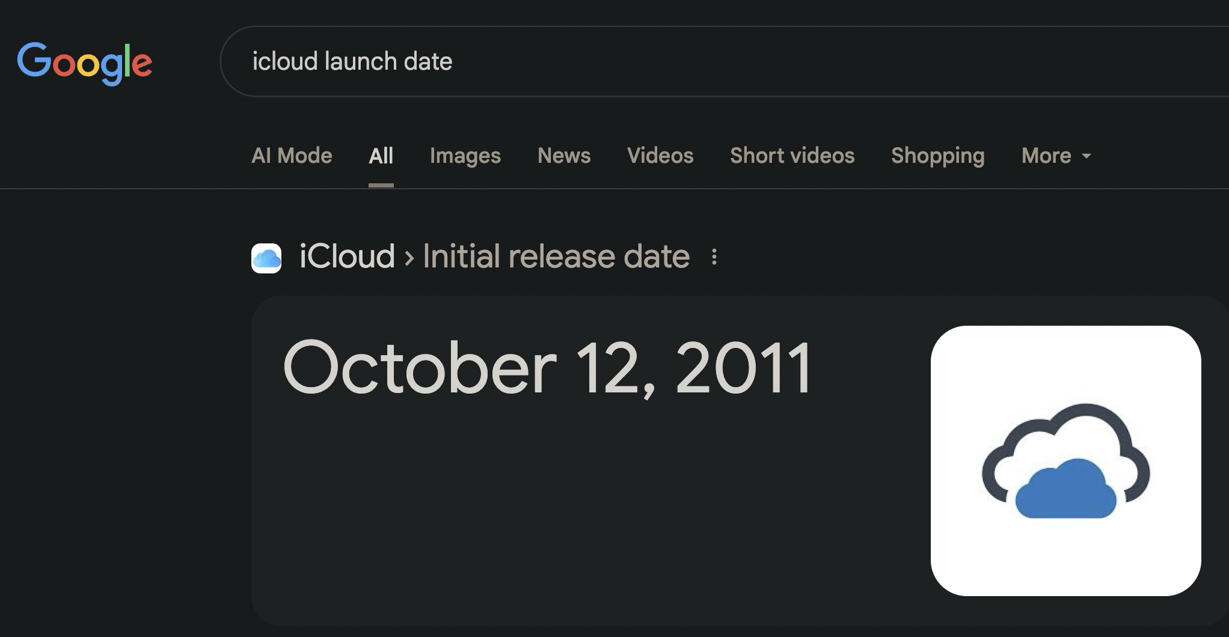
Task: Click the Google logo to go home
Action: point(84,62)
